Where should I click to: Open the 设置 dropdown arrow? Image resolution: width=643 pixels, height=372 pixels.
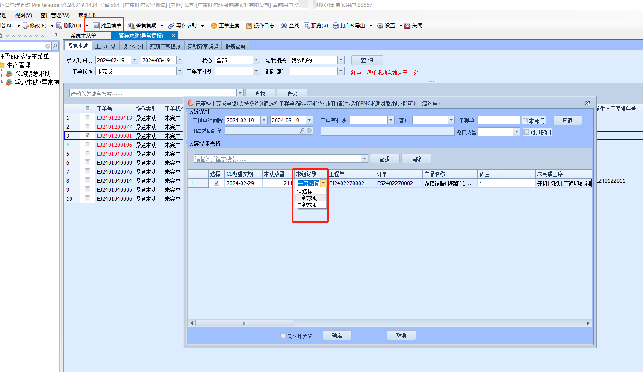pos(401,26)
